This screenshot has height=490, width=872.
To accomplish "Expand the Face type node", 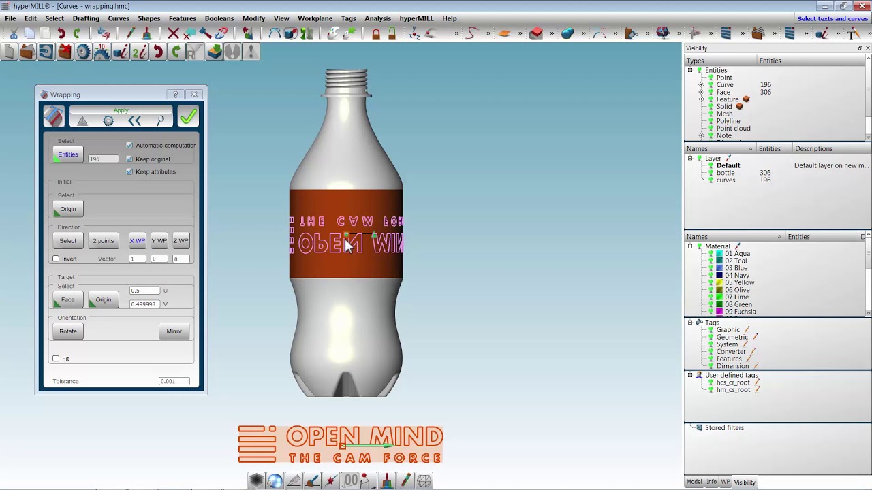I will [701, 92].
